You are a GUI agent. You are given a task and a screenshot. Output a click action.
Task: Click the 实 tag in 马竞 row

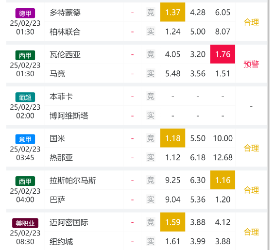pyautogui.click(x=151, y=73)
